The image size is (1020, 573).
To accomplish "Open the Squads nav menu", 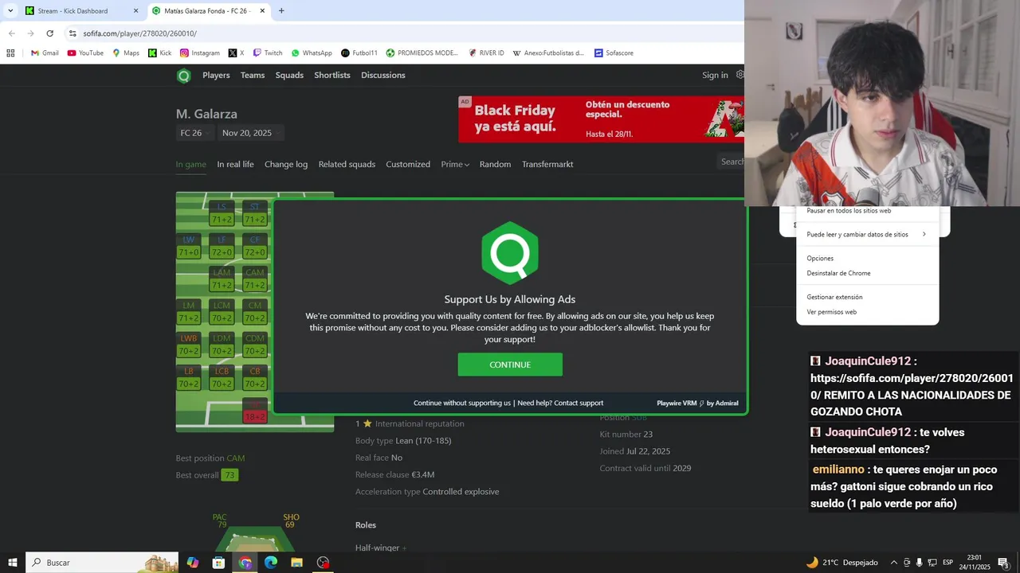I will pyautogui.click(x=289, y=75).
